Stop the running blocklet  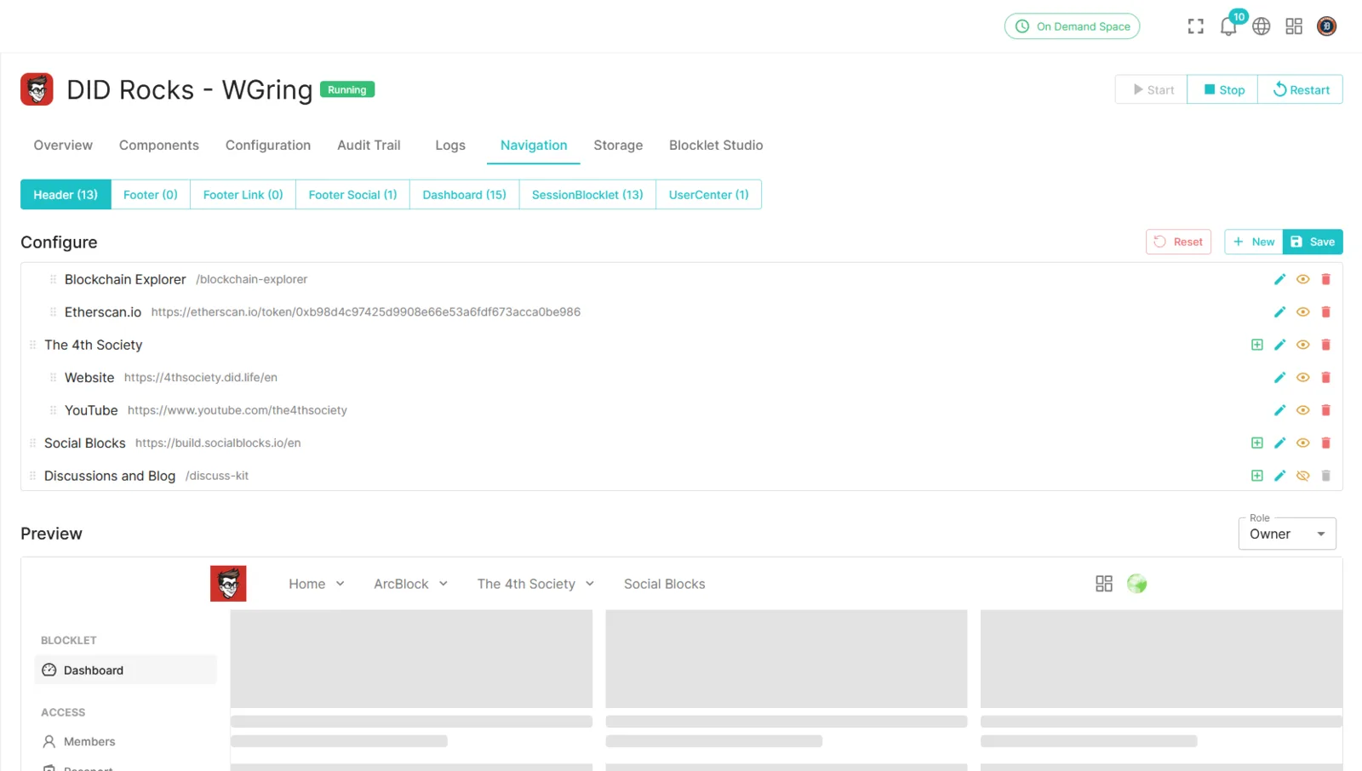tap(1223, 89)
